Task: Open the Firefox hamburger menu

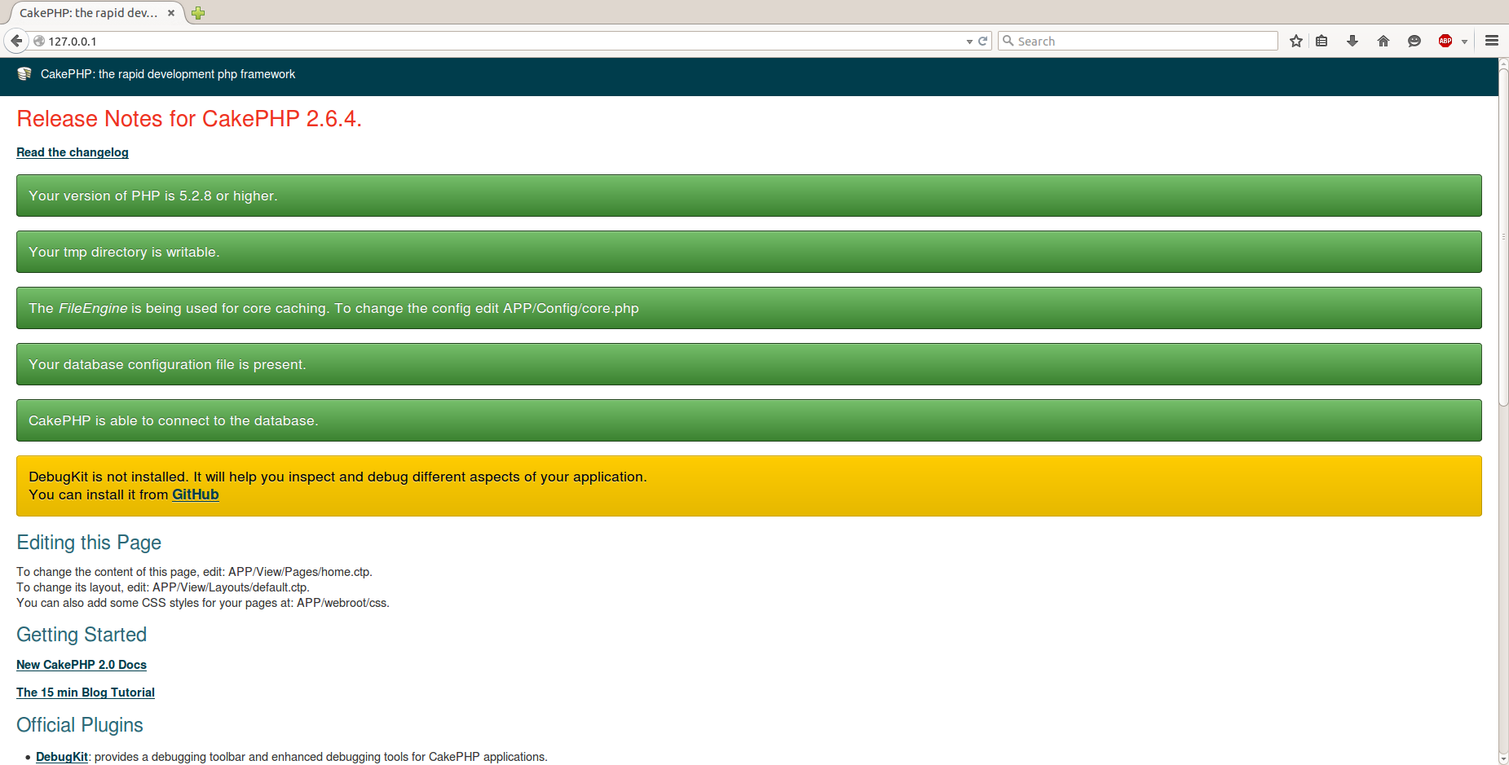Action: 1492,41
